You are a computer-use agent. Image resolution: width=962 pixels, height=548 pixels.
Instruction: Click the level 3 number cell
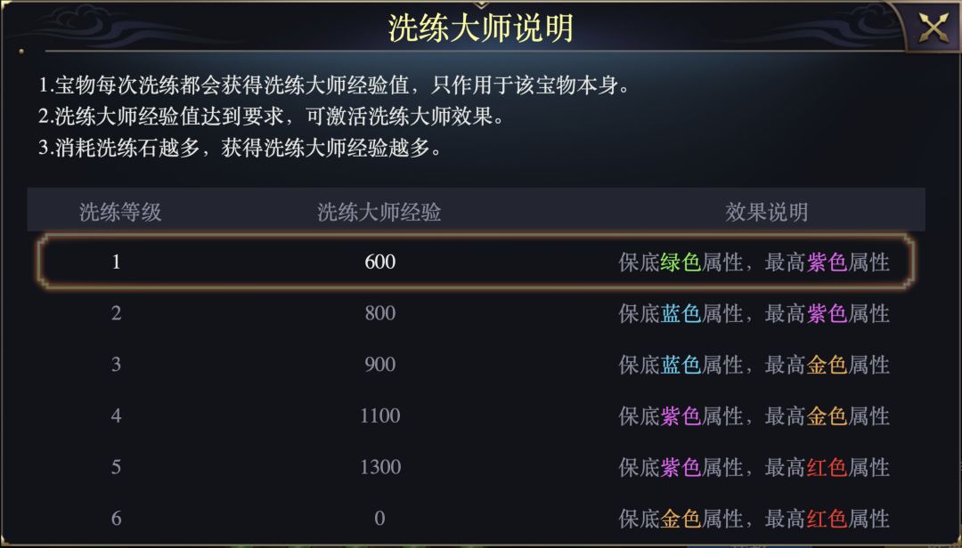(x=116, y=365)
